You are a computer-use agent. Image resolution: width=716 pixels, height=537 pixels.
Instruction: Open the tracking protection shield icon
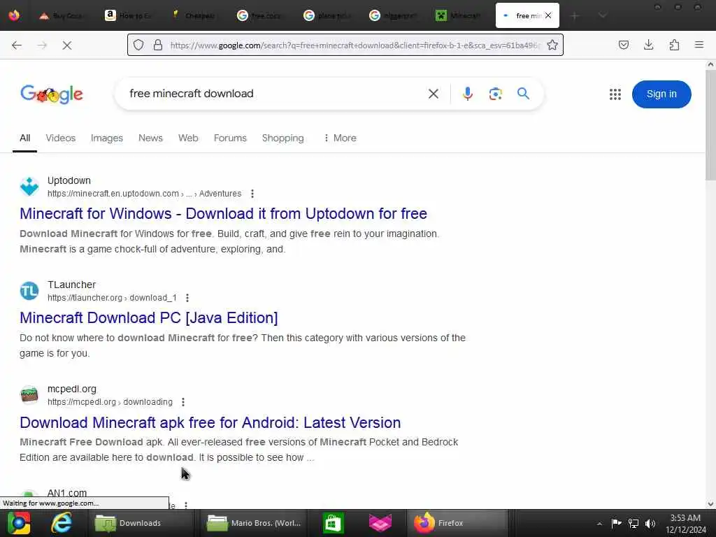[x=138, y=45]
